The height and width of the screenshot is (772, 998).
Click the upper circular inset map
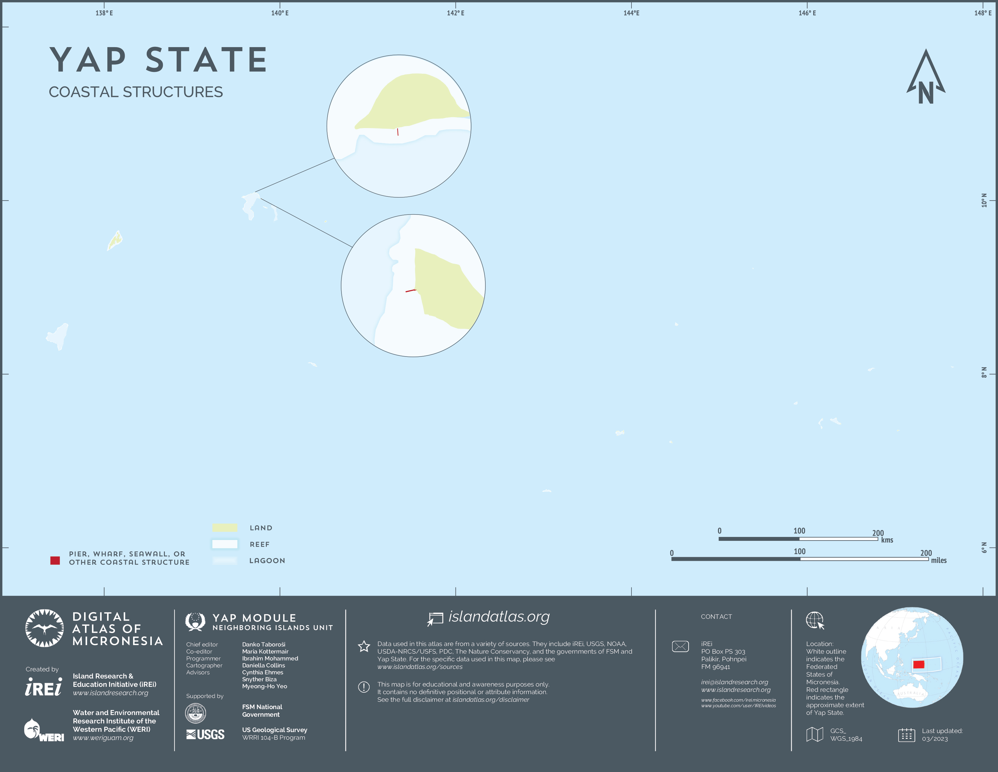[399, 126]
